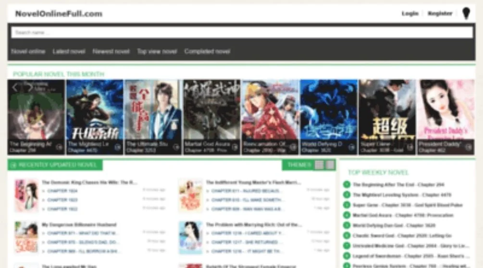Viewport: 483px width, 268px height.
Task: Open My Dangerous Billionaire Husband title
Action: [x=79, y=225]
